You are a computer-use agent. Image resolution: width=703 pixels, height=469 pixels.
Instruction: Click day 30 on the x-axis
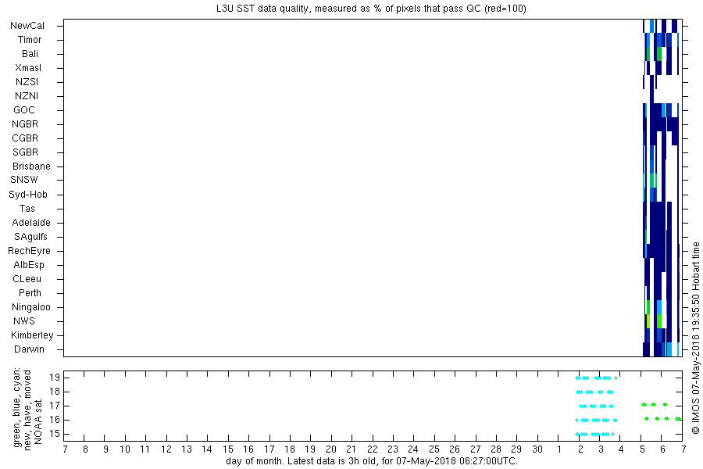pos(537,449)
